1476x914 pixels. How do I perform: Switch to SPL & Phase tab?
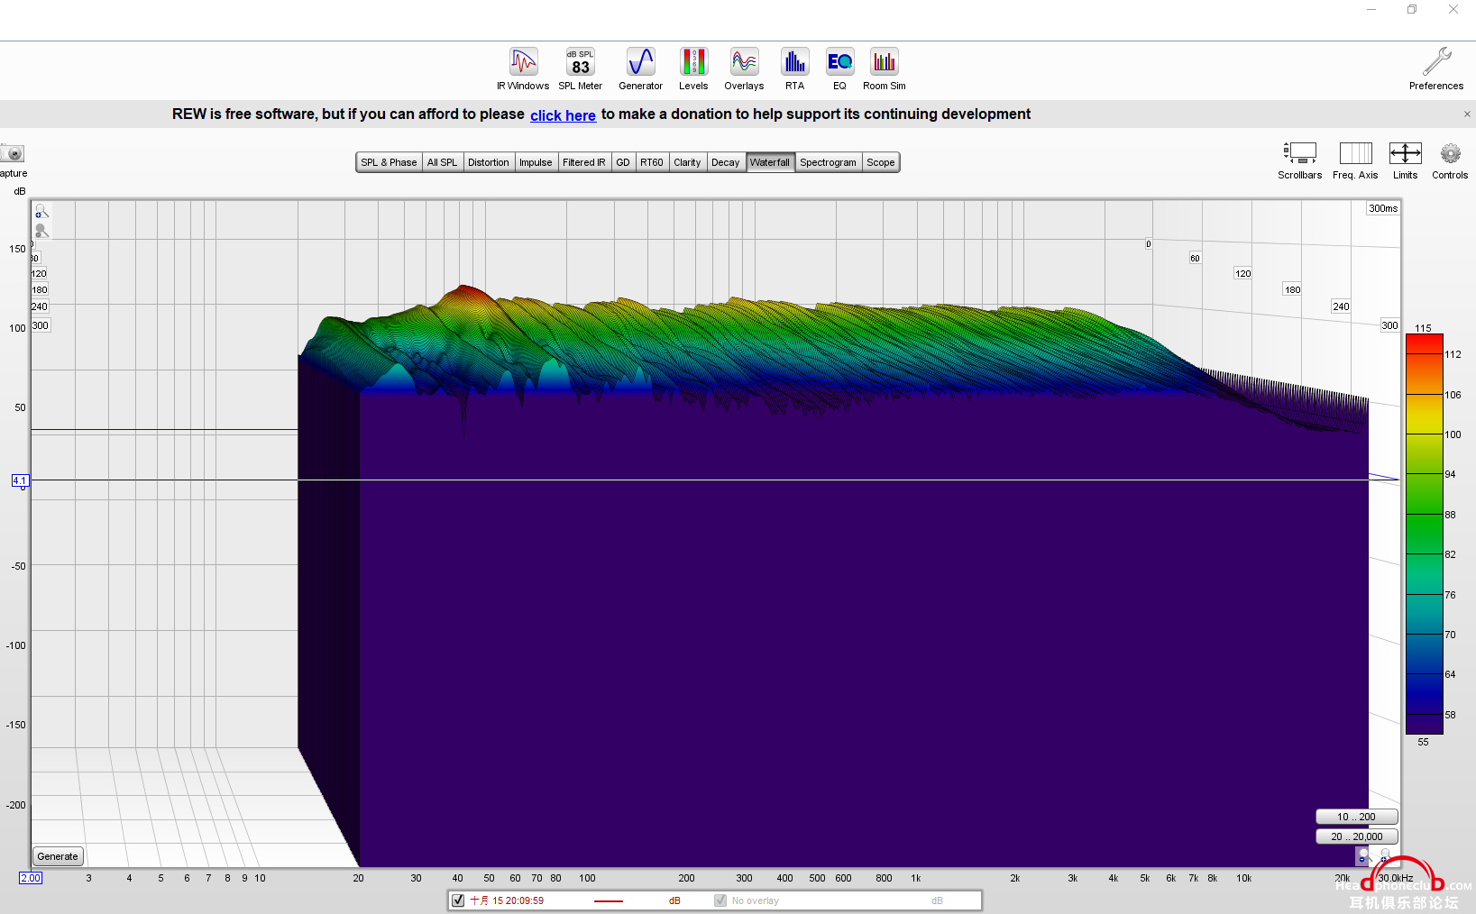point(389,162)
